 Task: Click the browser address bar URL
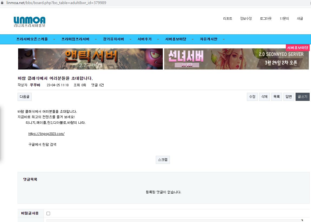[56, 3]
